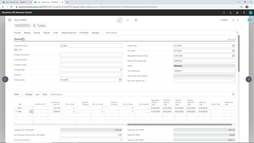The width and height of the screenshot is (254, 143).
Task: Click Fewer options in Lines
Action: pyautogui.click(x=56, y=95)
